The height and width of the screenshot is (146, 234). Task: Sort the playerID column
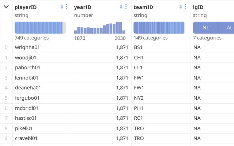click(62, 7)
